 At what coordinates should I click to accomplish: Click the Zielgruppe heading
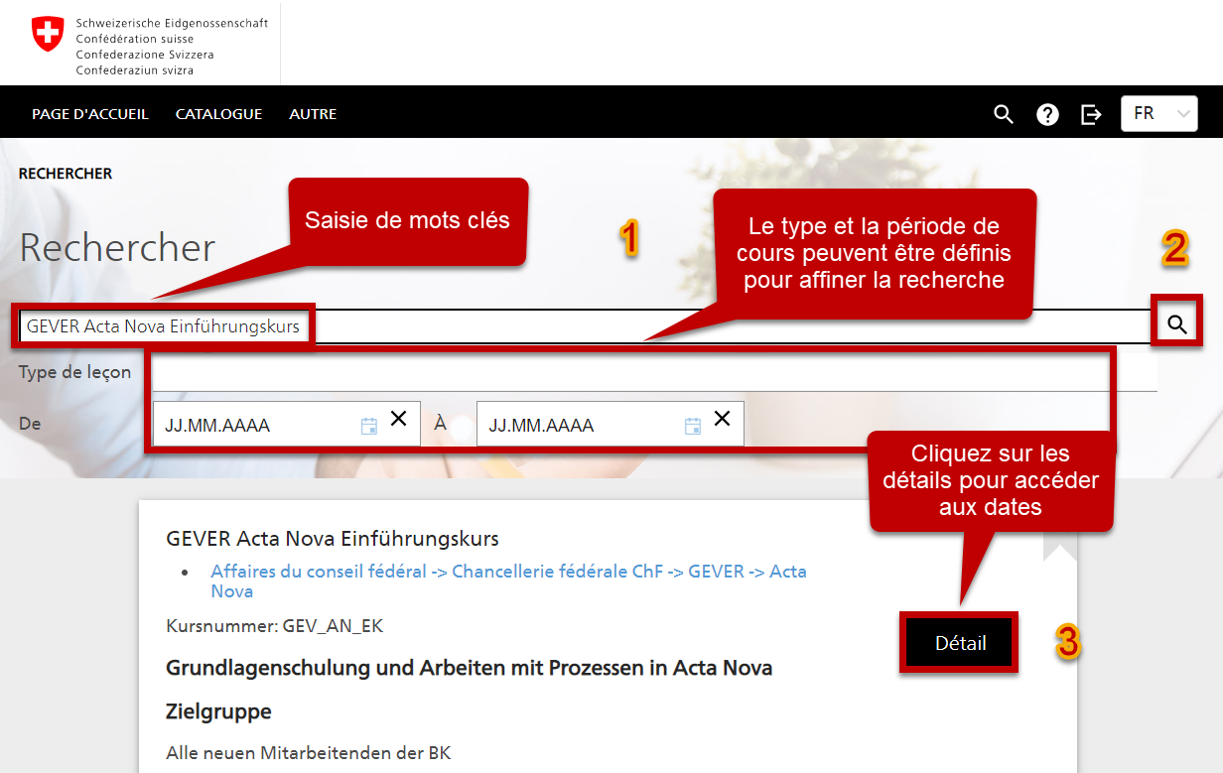pos(218,711)
